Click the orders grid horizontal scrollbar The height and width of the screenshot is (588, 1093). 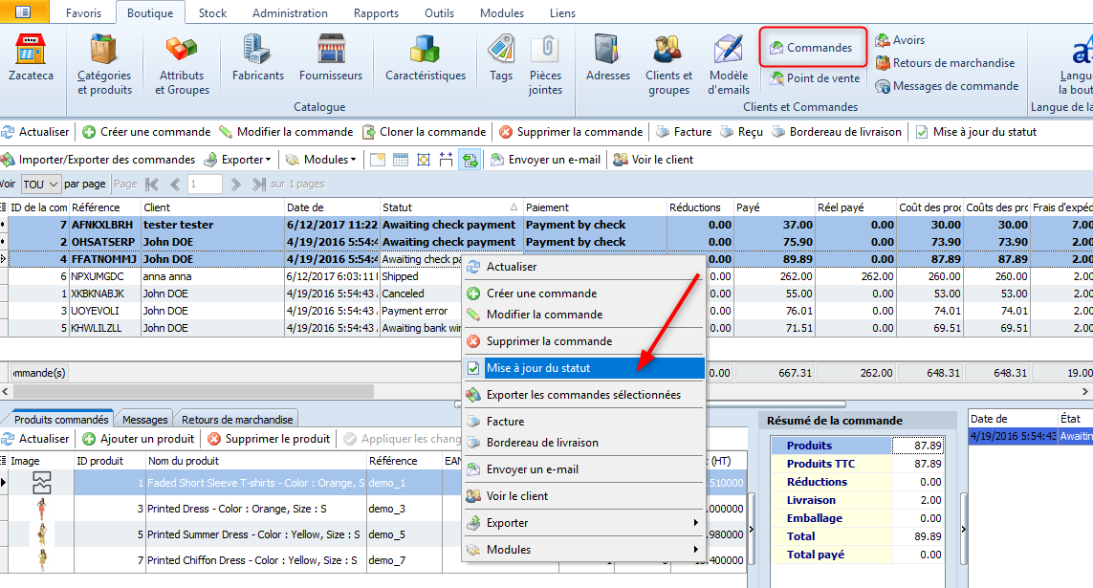click(x=194, y=392)
